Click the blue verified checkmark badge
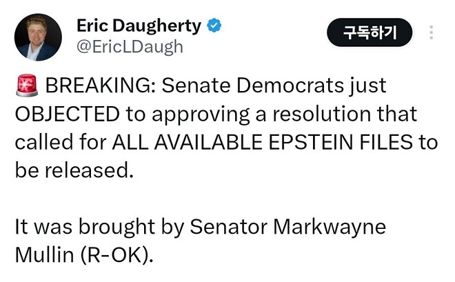 214,26
